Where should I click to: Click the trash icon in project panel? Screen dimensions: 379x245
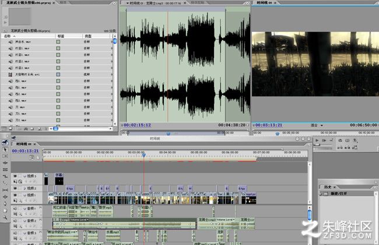(x=45, y=129)
